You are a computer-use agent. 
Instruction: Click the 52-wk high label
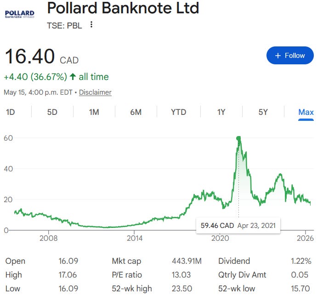[x=132, y=289]
